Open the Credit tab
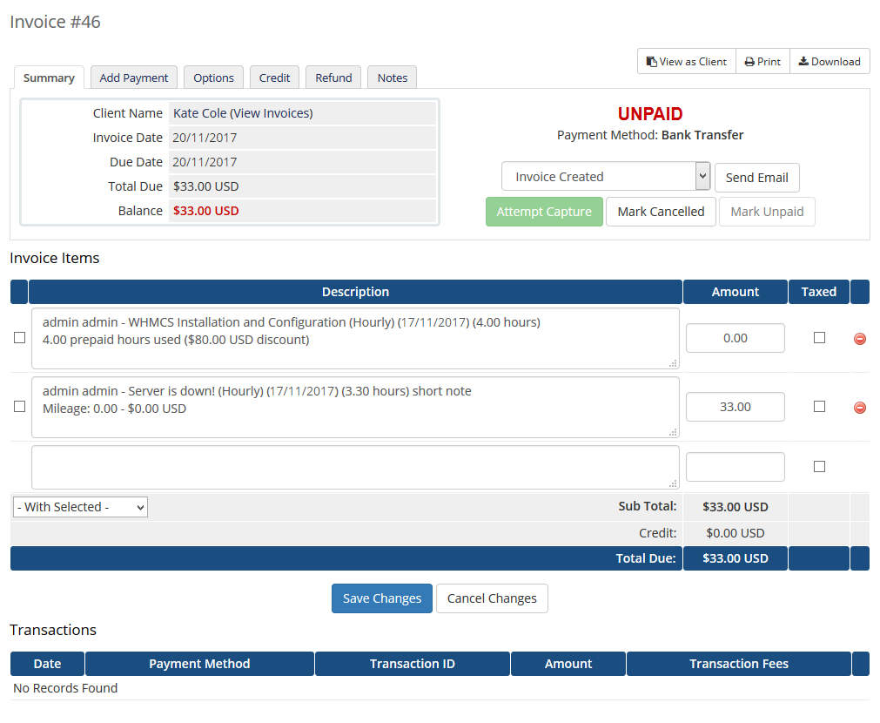This screenshot has width=880, height=723. click(274, 78)
